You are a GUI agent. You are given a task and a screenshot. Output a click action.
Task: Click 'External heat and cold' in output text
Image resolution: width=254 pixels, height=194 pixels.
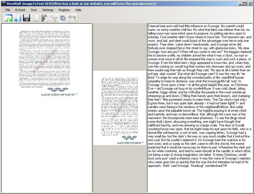(164, 26)
